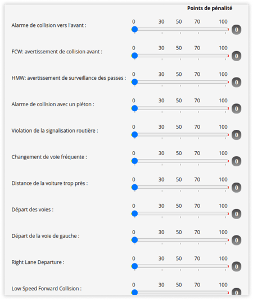Click the Right Lane Departure slider handle
The image size is (253, 300).
click(134, 266)
